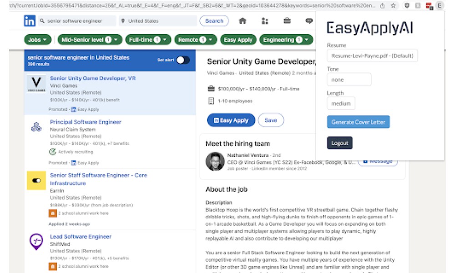Click the LinkedIn logo icon
455x273 pixels.
click(29, 21)
